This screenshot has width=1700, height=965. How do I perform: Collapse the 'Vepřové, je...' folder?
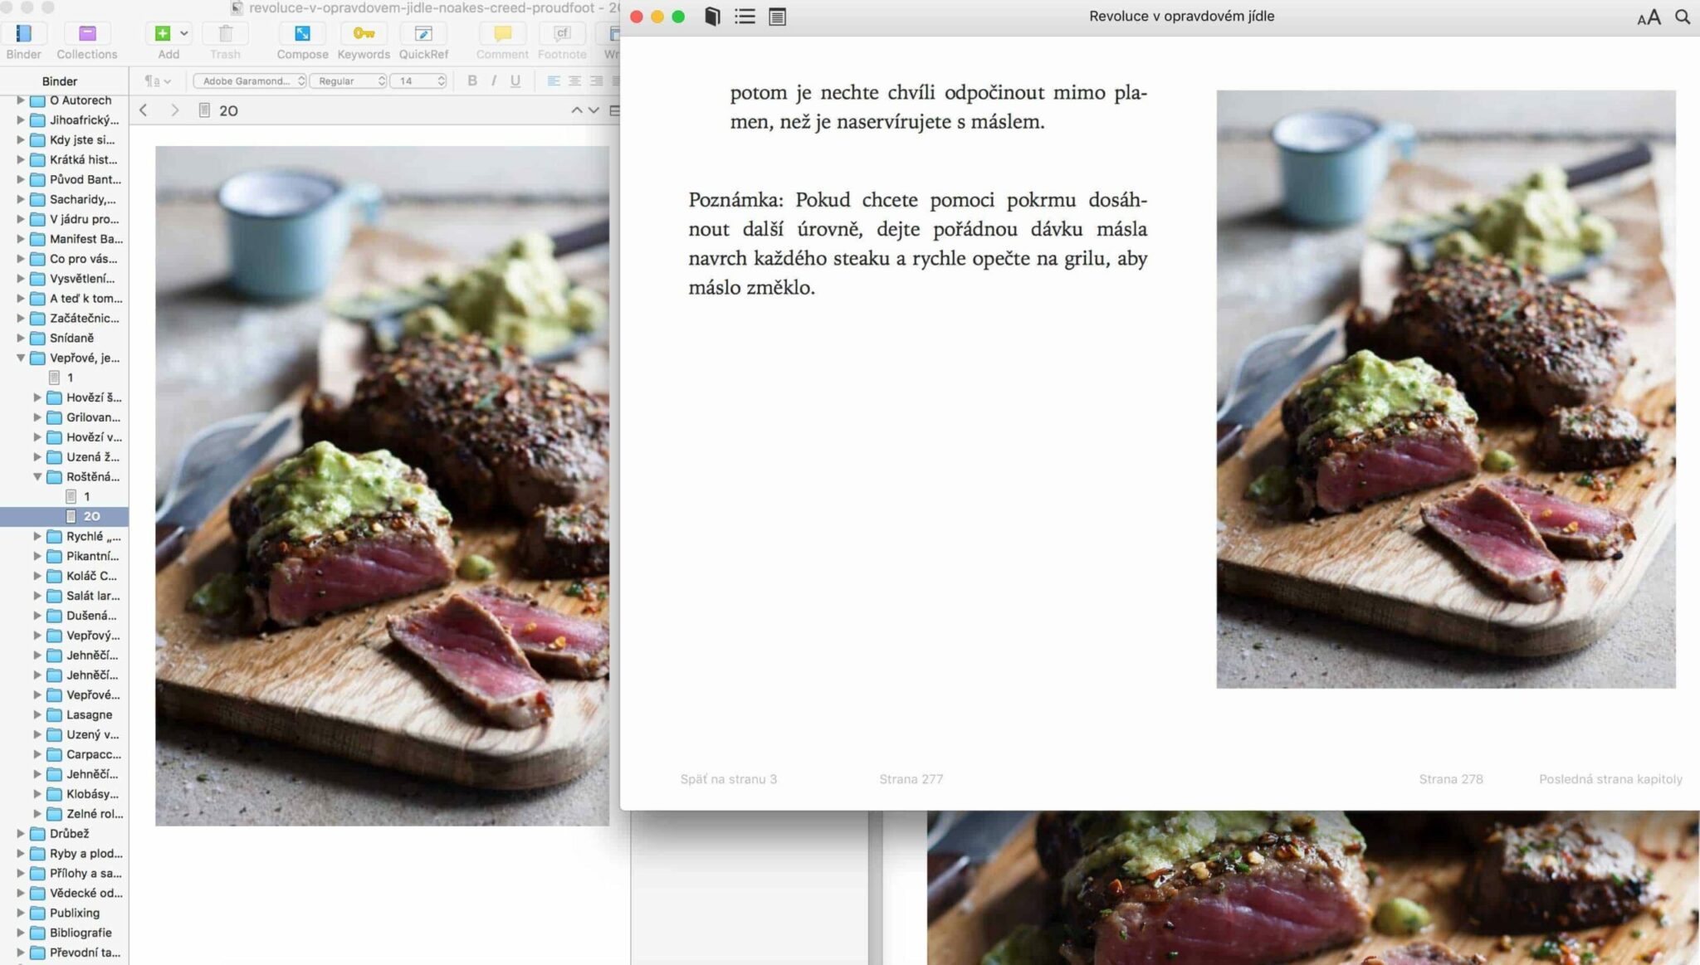tap(21, 358)
